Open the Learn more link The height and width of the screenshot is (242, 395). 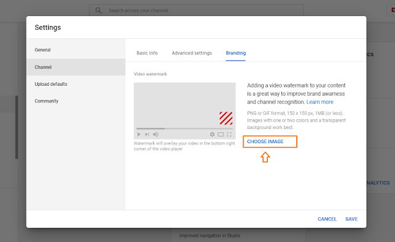pos(320,102)
